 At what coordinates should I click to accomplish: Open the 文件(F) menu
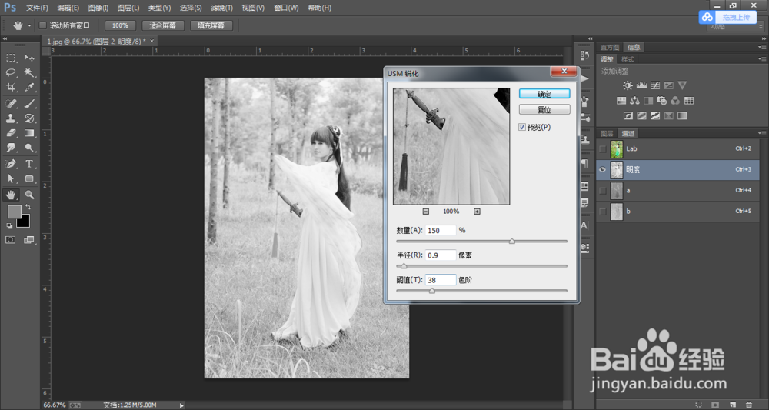coord(37,8)
